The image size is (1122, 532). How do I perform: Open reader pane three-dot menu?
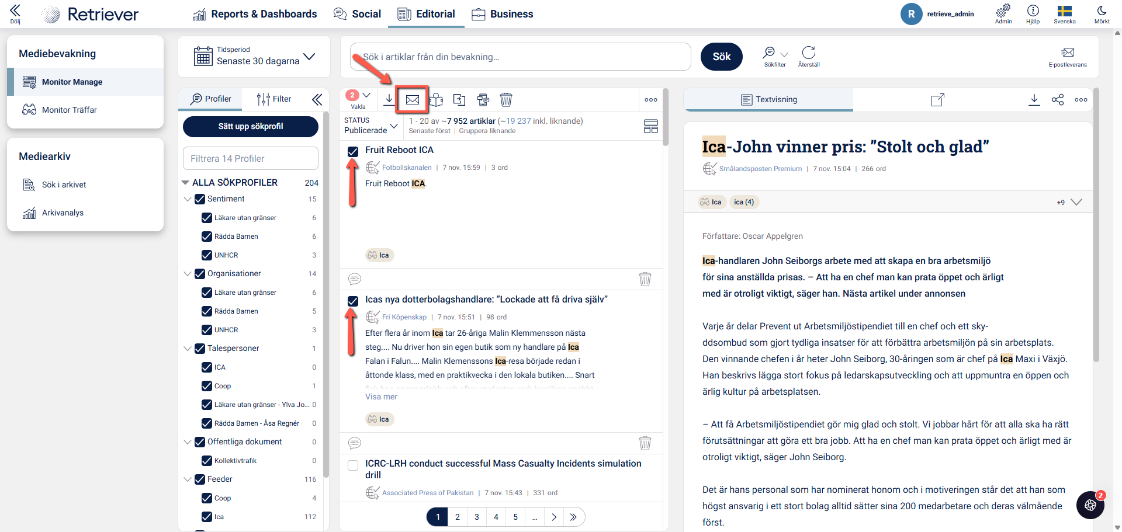[1081, 100]
